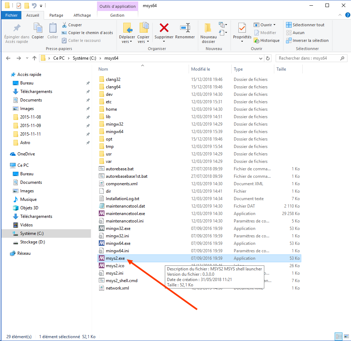The width and height of the screenshot is (351, 341).
Task: Click the Nouveau dossier icon
Action: pos(208,28)
